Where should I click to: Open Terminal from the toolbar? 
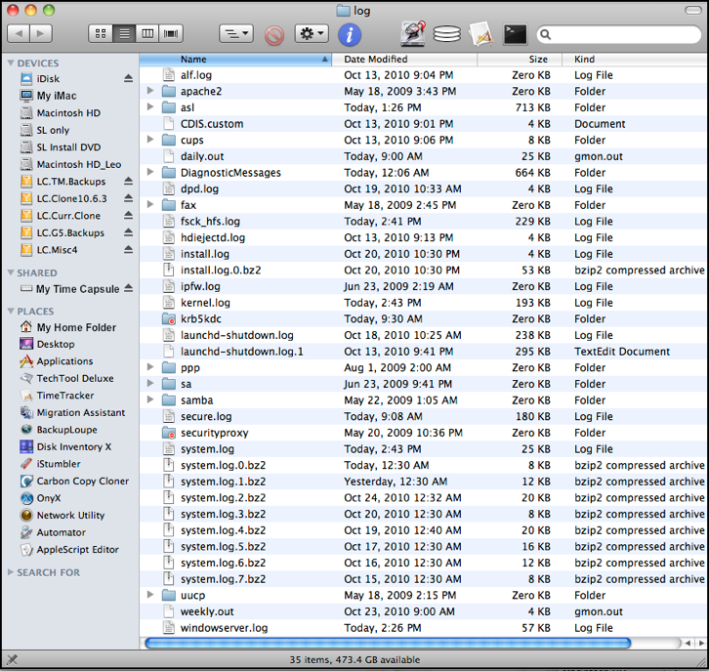(515, 34)
